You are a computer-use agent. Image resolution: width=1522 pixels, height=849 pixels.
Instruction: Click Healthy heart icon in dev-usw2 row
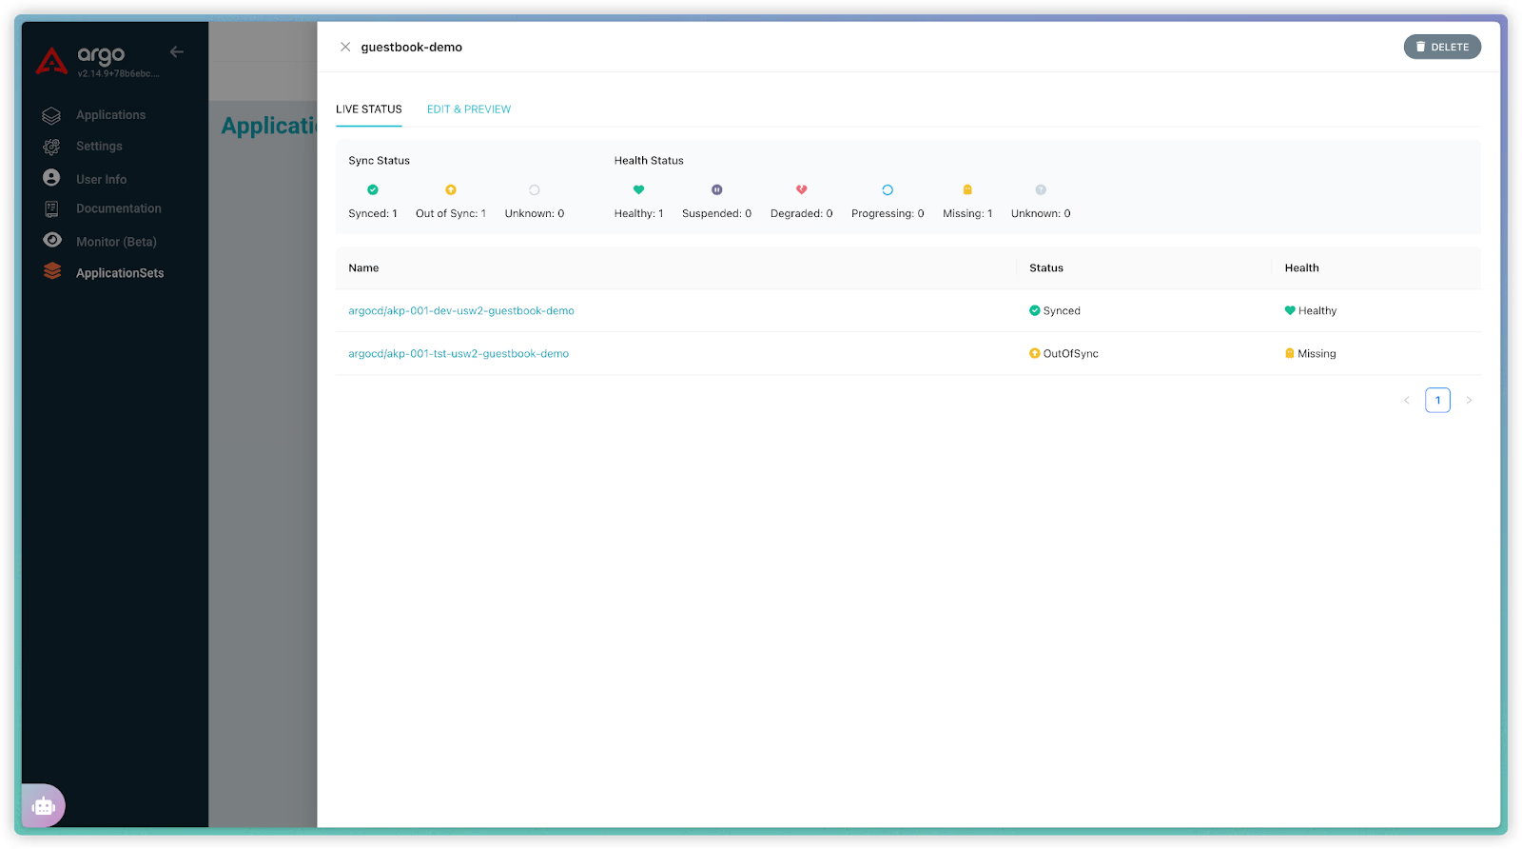click(1290, 310)
